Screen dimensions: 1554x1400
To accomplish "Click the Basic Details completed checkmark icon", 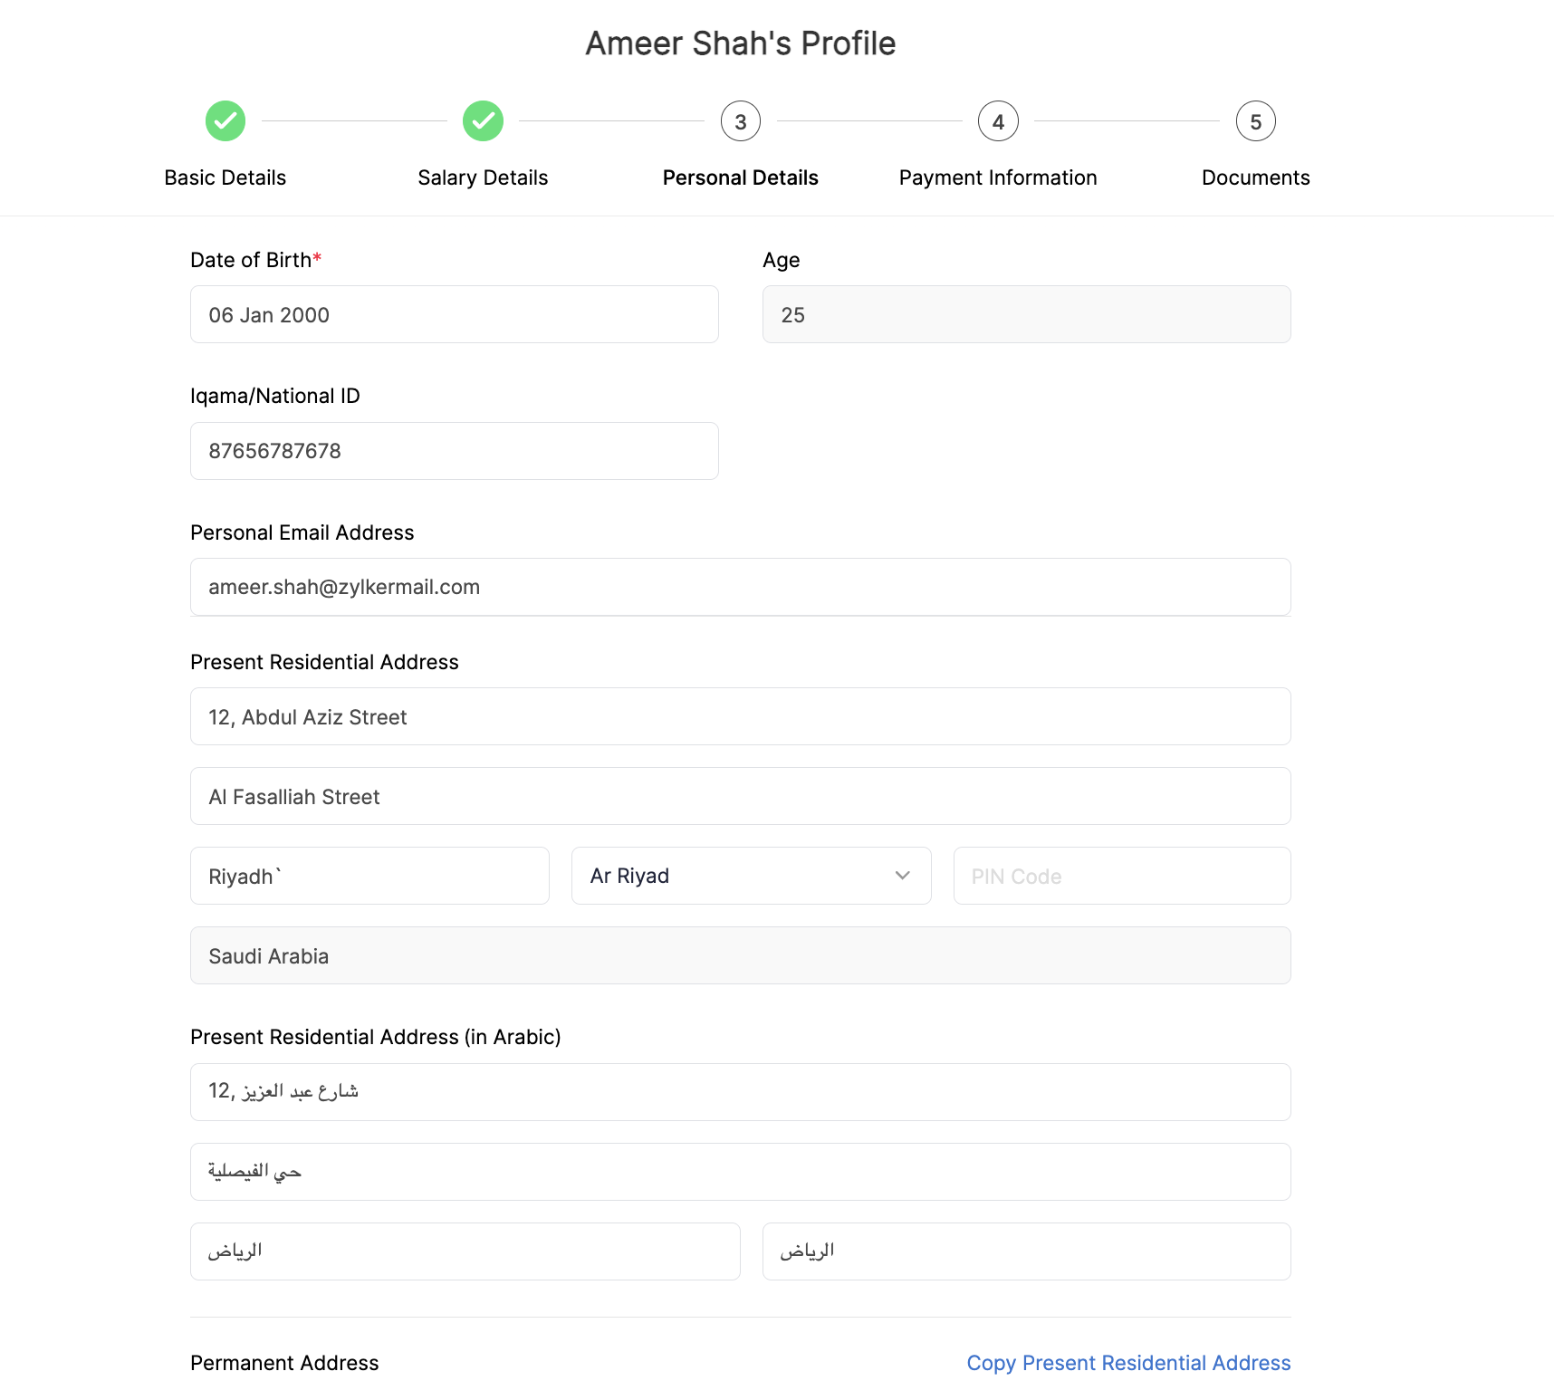I will (x=225, y=120).
